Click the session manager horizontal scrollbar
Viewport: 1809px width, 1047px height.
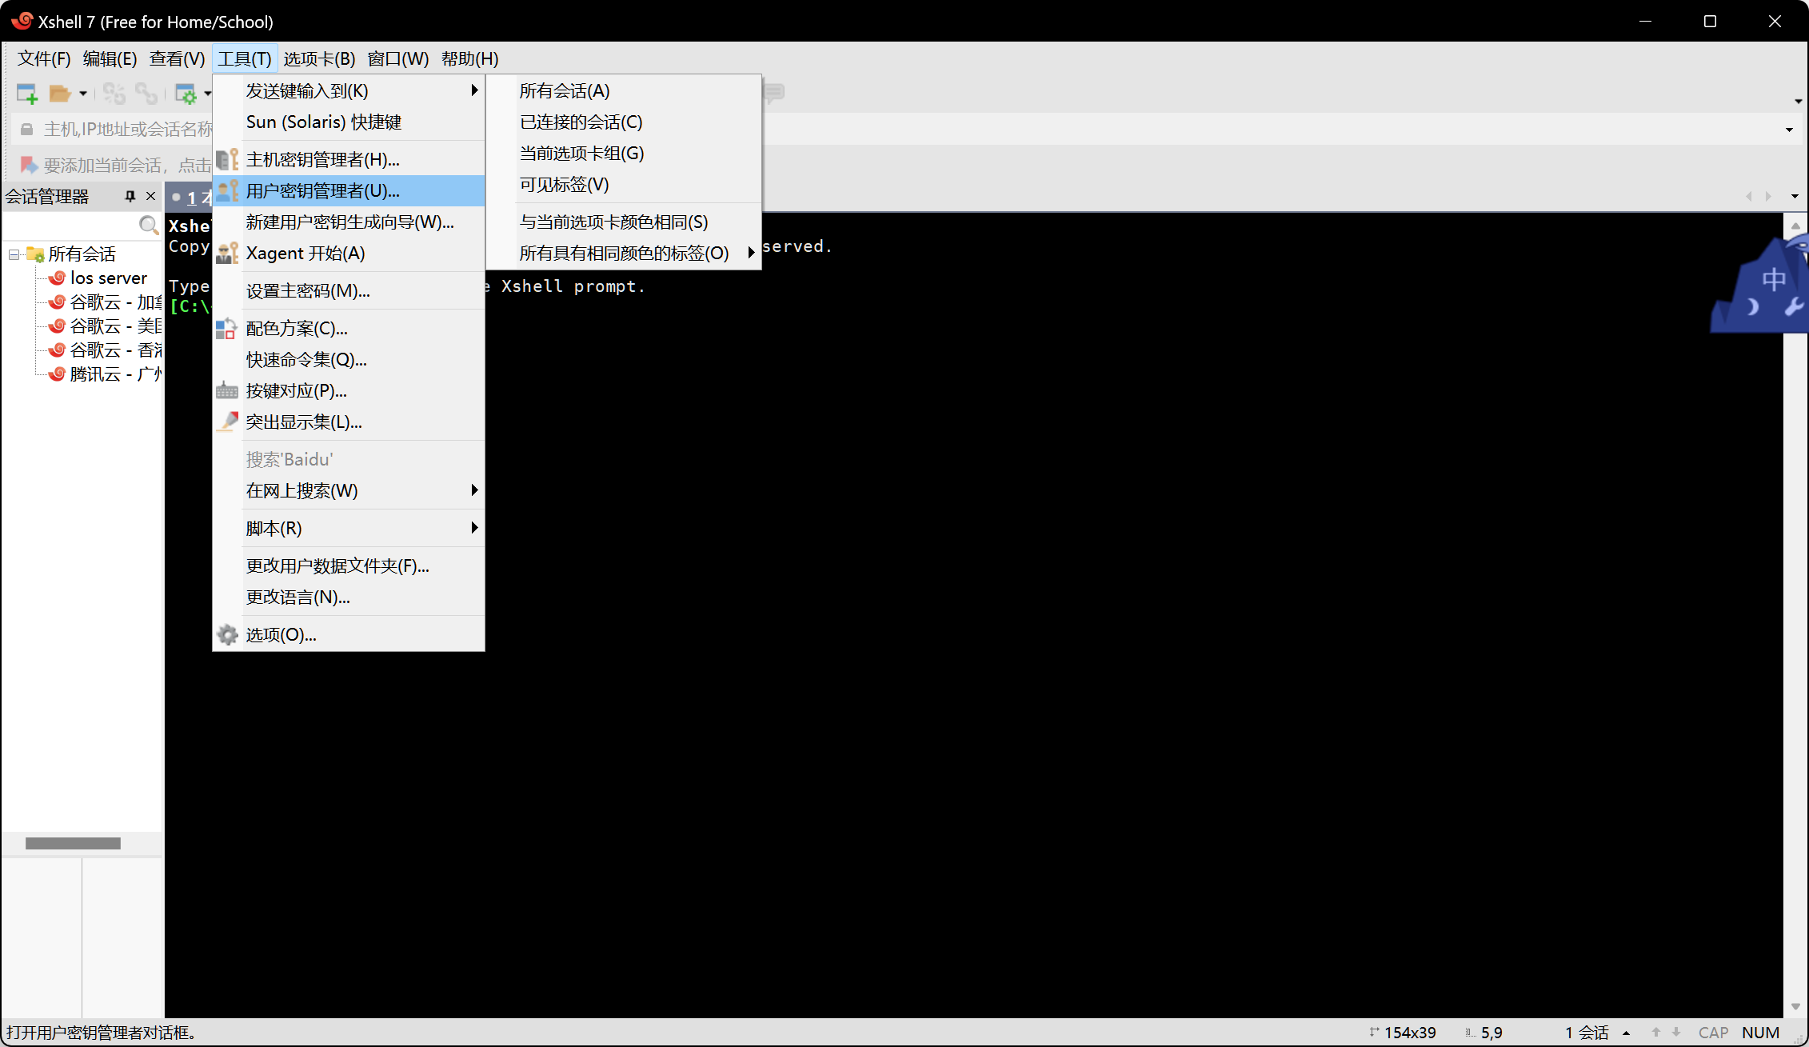pos(73,843)
